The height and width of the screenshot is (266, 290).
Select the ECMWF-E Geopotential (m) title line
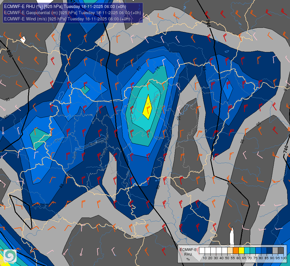[73, 13]
